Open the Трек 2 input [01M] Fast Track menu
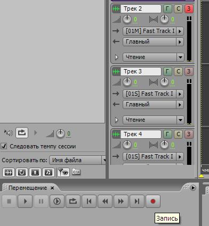Viewport: 209px width, 226px height. [153, 31]
